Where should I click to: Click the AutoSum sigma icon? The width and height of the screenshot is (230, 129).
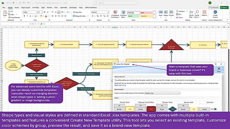point(177,11)
